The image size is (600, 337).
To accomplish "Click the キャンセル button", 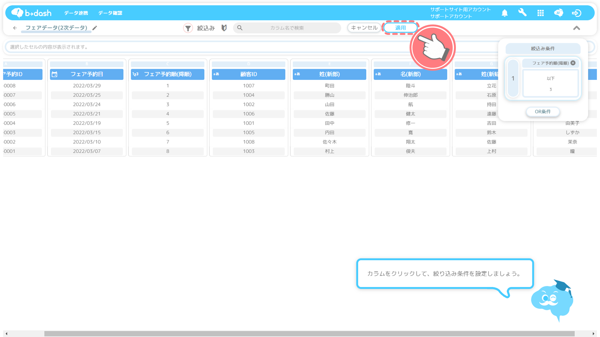I will pyautogui.click(x=364, y=28).
